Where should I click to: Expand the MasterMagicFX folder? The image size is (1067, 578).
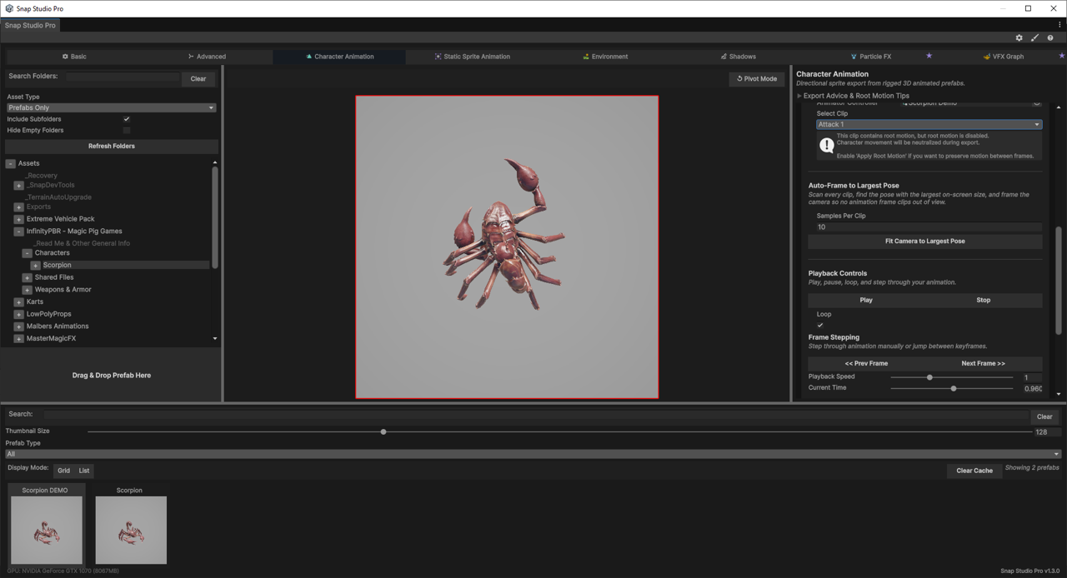[18, 339]
